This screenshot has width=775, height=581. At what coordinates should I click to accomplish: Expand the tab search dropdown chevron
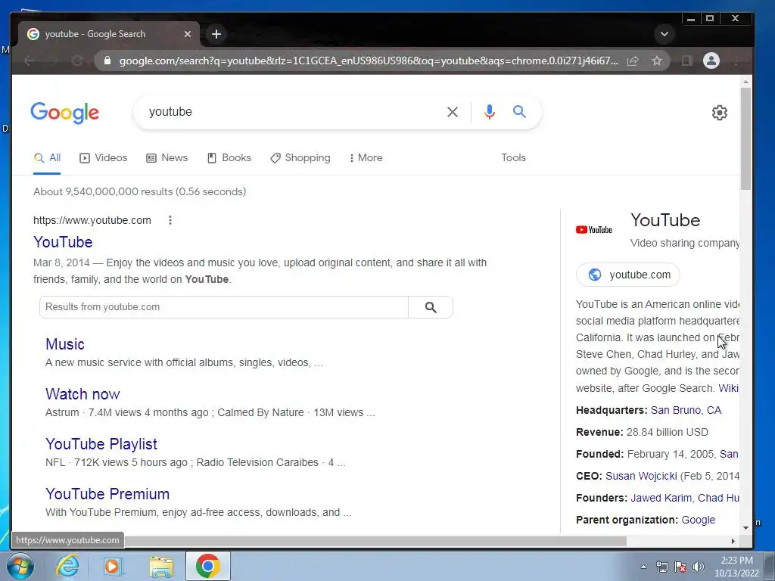click(665, 34)
